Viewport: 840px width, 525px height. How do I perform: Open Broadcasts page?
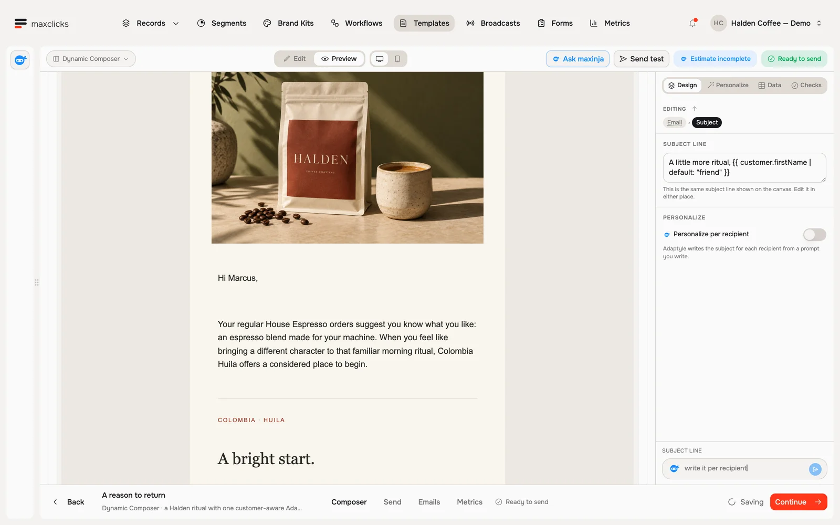tap(493, 23)
